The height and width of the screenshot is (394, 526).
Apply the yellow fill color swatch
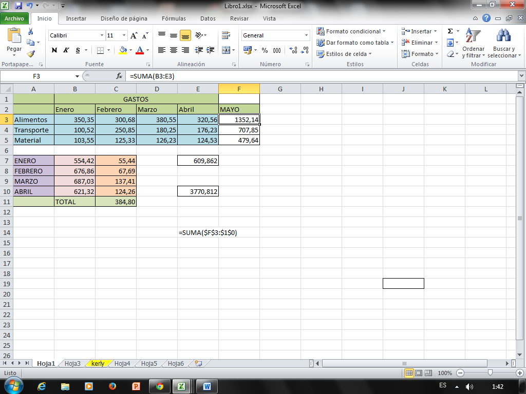(x=123, y=50)
